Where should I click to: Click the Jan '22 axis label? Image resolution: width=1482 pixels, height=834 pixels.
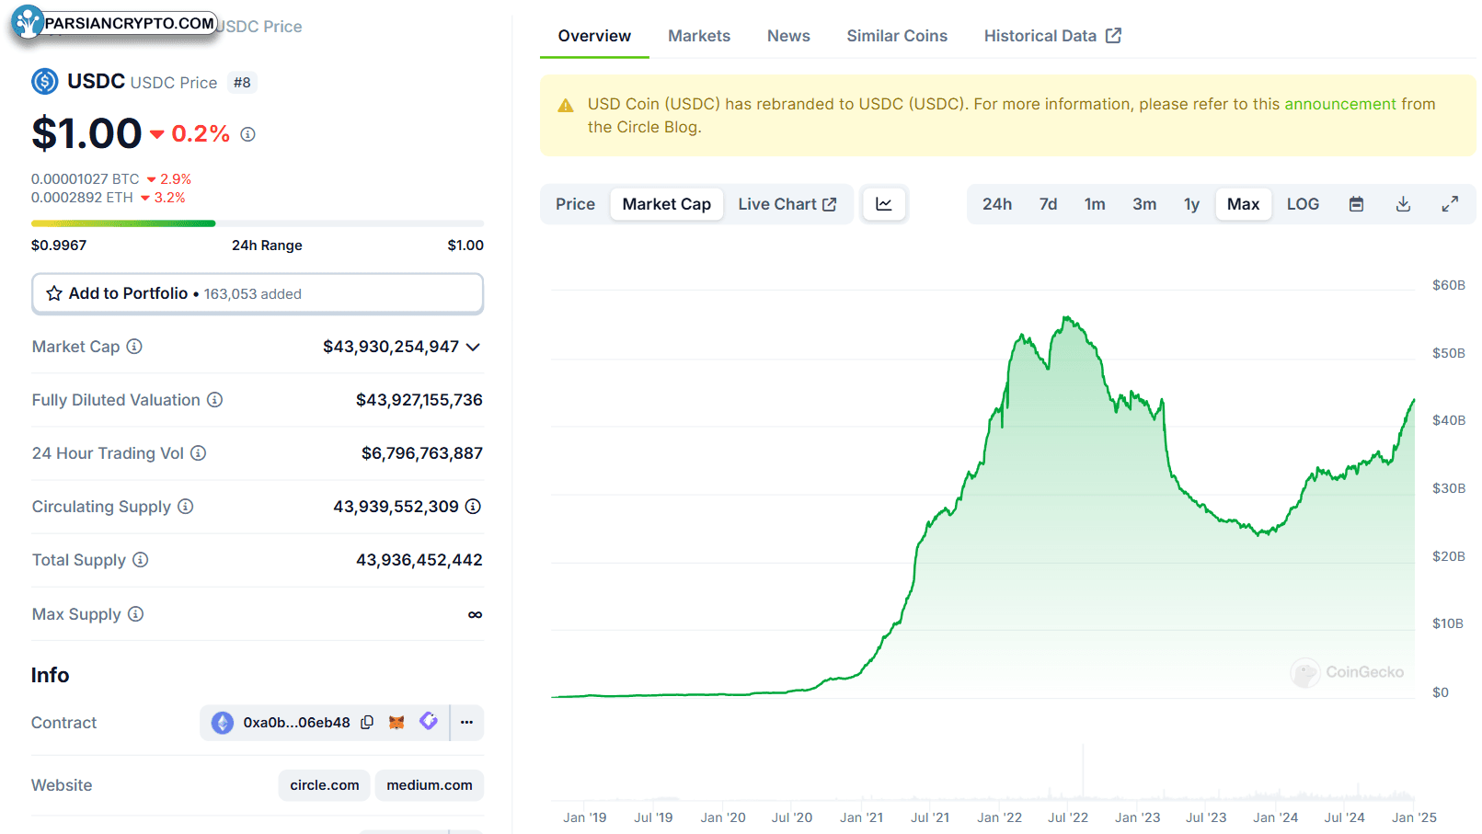999,817
